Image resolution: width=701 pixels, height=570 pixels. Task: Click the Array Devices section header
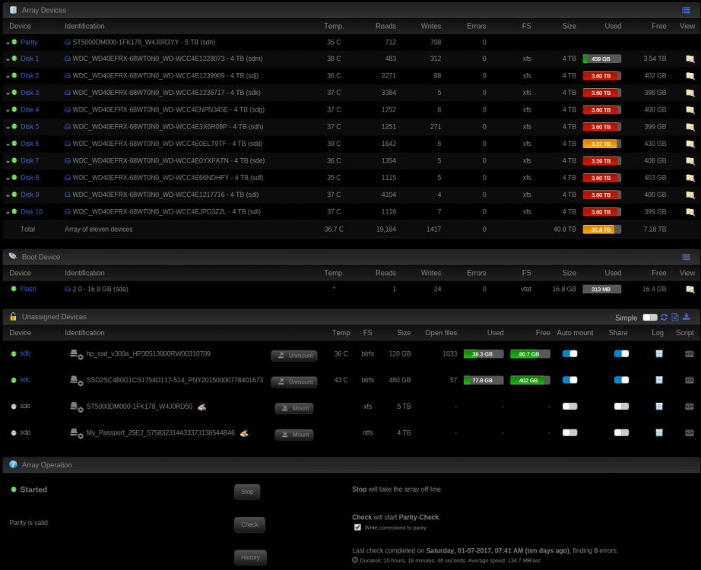[351, 11]
